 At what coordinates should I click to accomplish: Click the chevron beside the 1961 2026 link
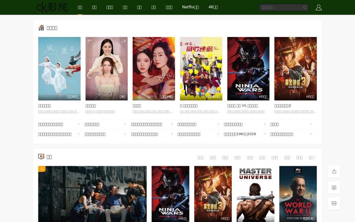pos(264,134)
